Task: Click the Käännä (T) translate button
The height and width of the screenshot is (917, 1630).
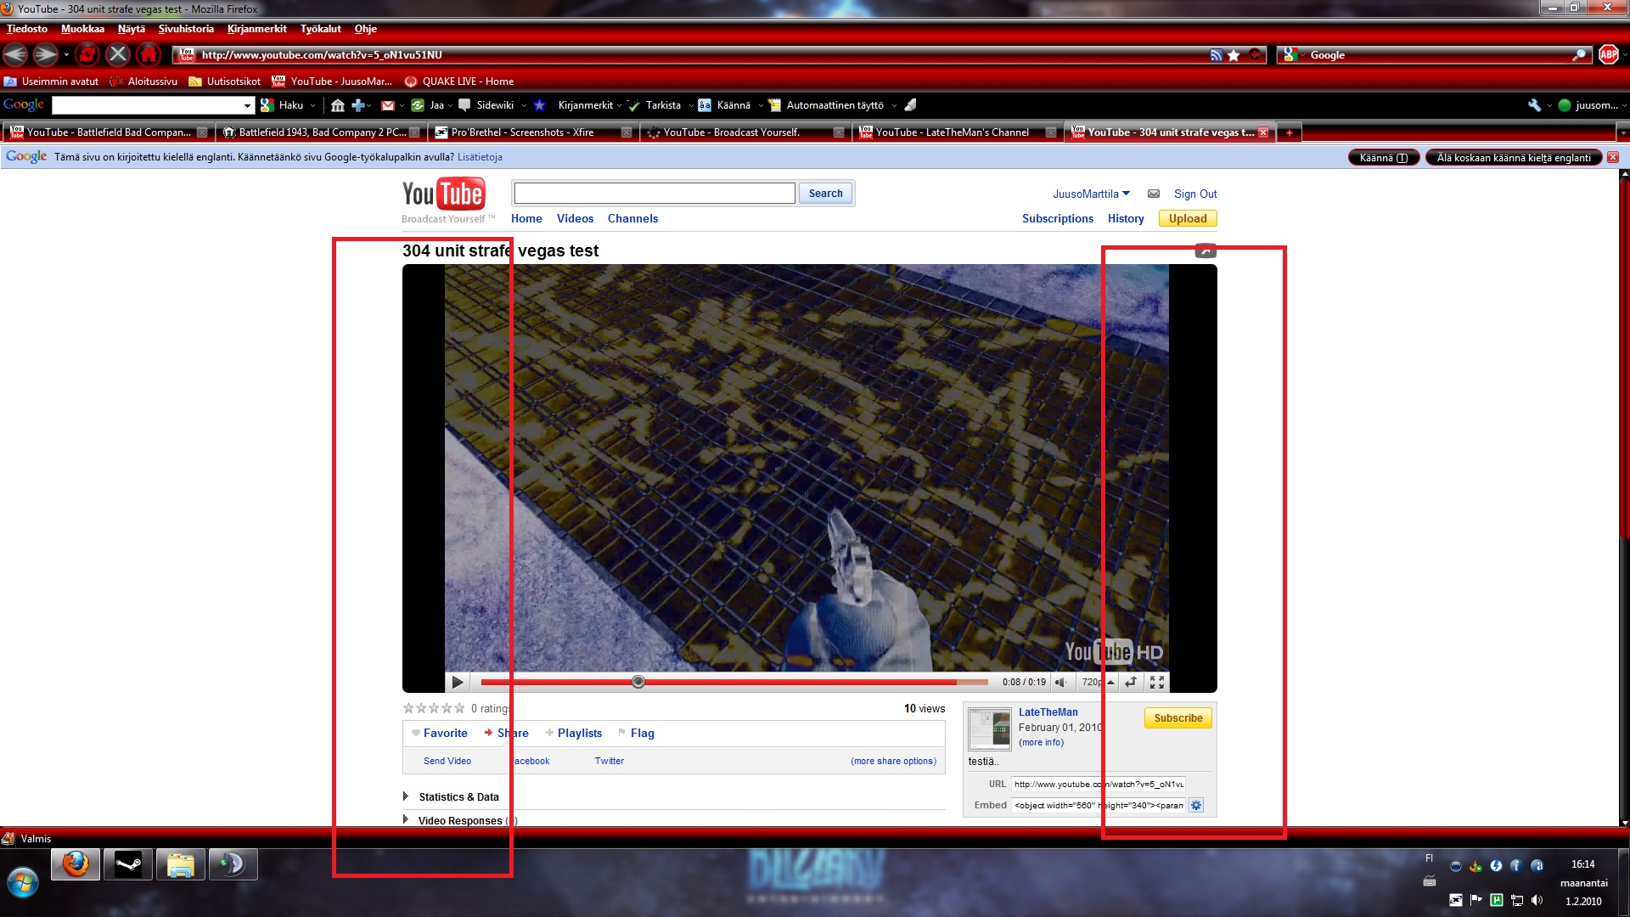Action: tap(1383, 158)
